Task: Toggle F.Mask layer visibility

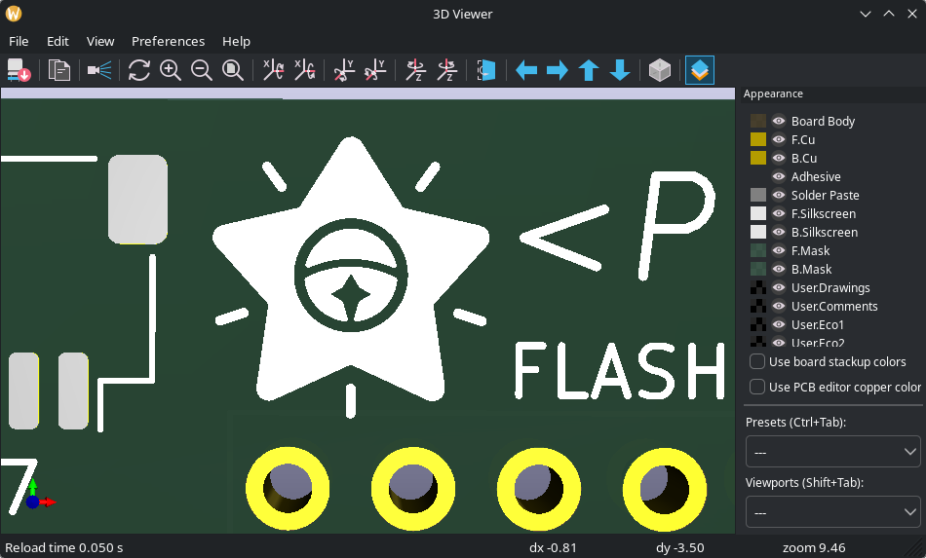Action: click(x=779, y=250)
